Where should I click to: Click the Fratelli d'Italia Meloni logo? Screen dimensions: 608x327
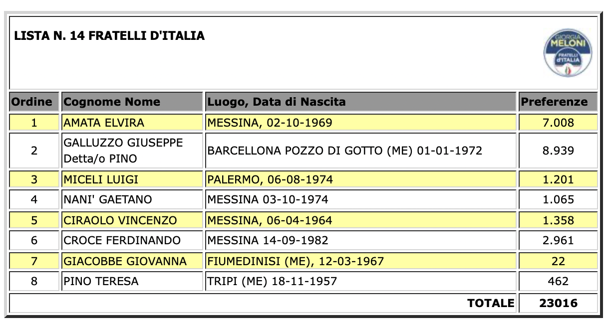pyautogui.click(x=569, y=52)
